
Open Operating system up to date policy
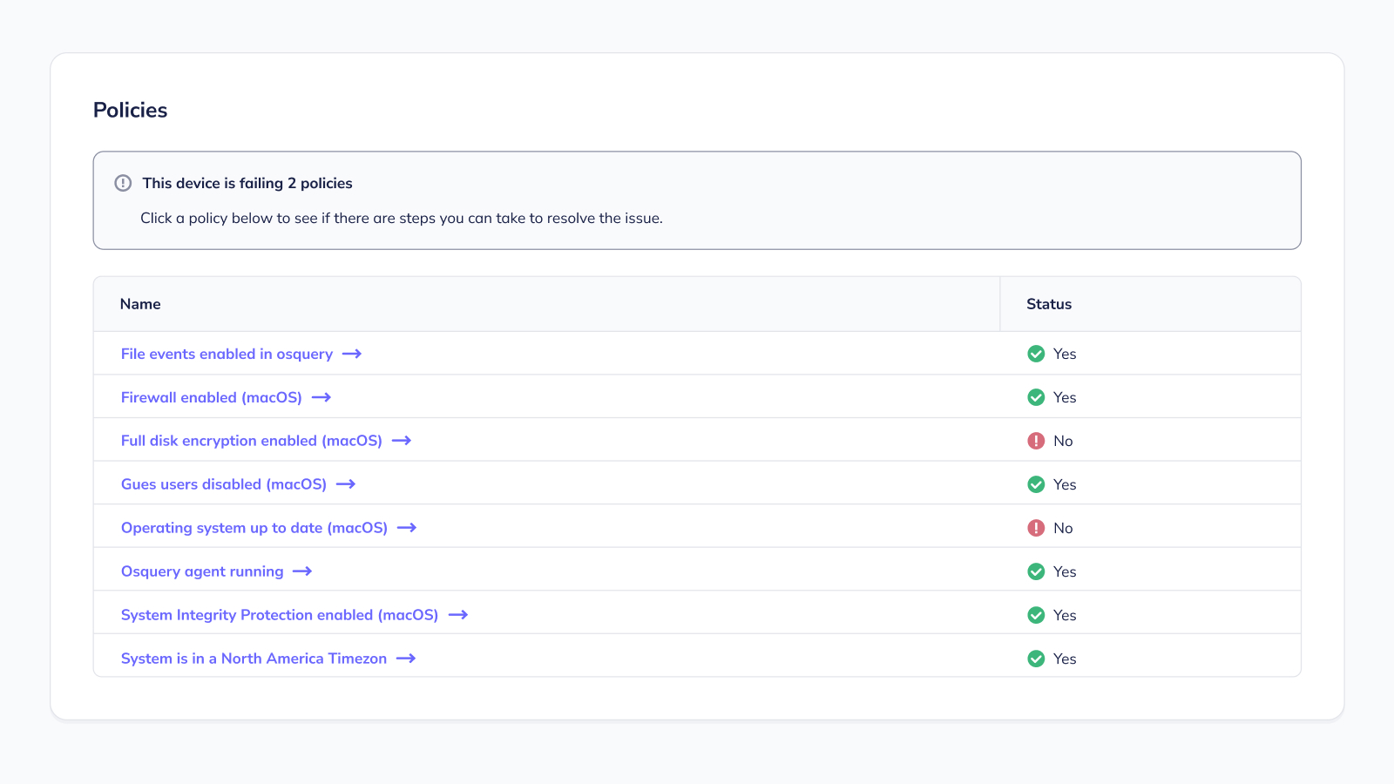pyautogui.click(x=254, y=528)
